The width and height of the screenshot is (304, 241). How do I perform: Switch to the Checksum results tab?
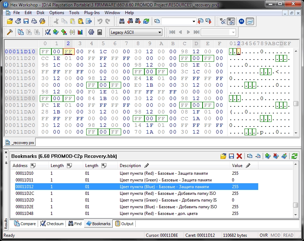[52, 223]
